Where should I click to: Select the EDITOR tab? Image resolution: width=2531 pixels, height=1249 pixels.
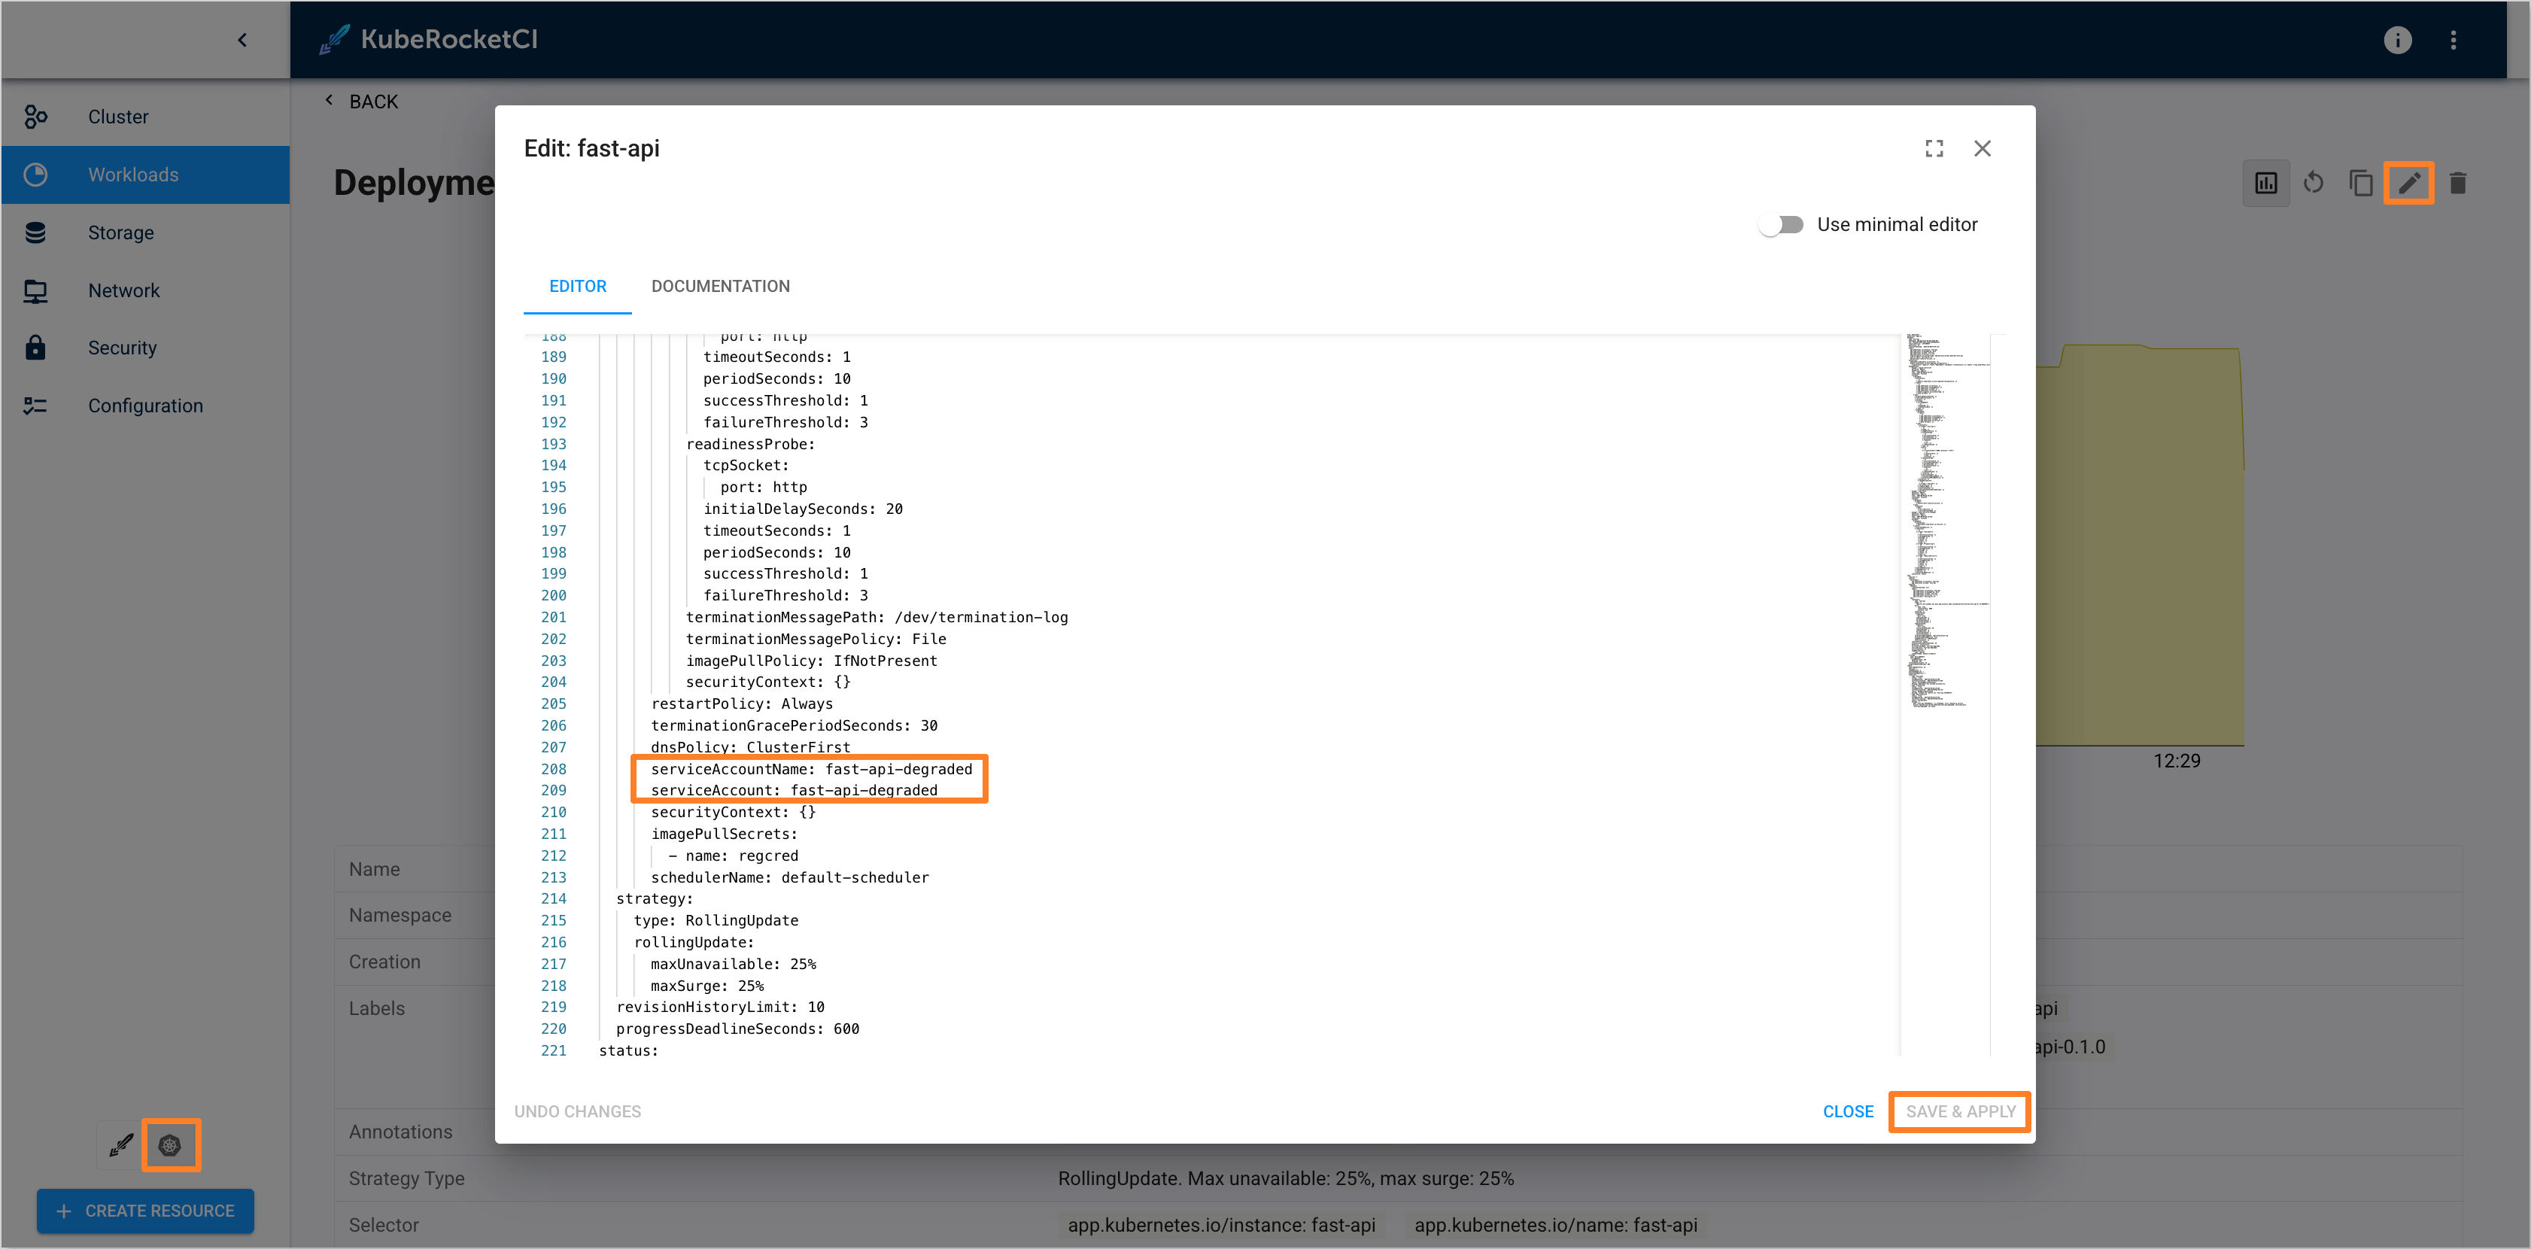pyautogui.click(x=577, y=286)
